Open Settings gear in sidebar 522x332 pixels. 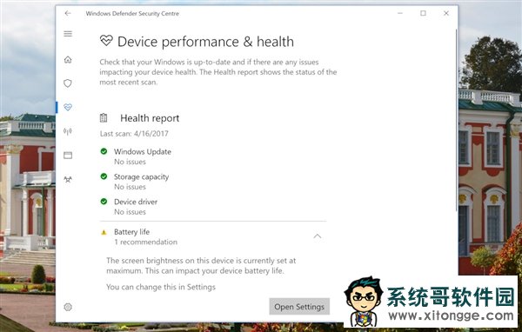68,307
